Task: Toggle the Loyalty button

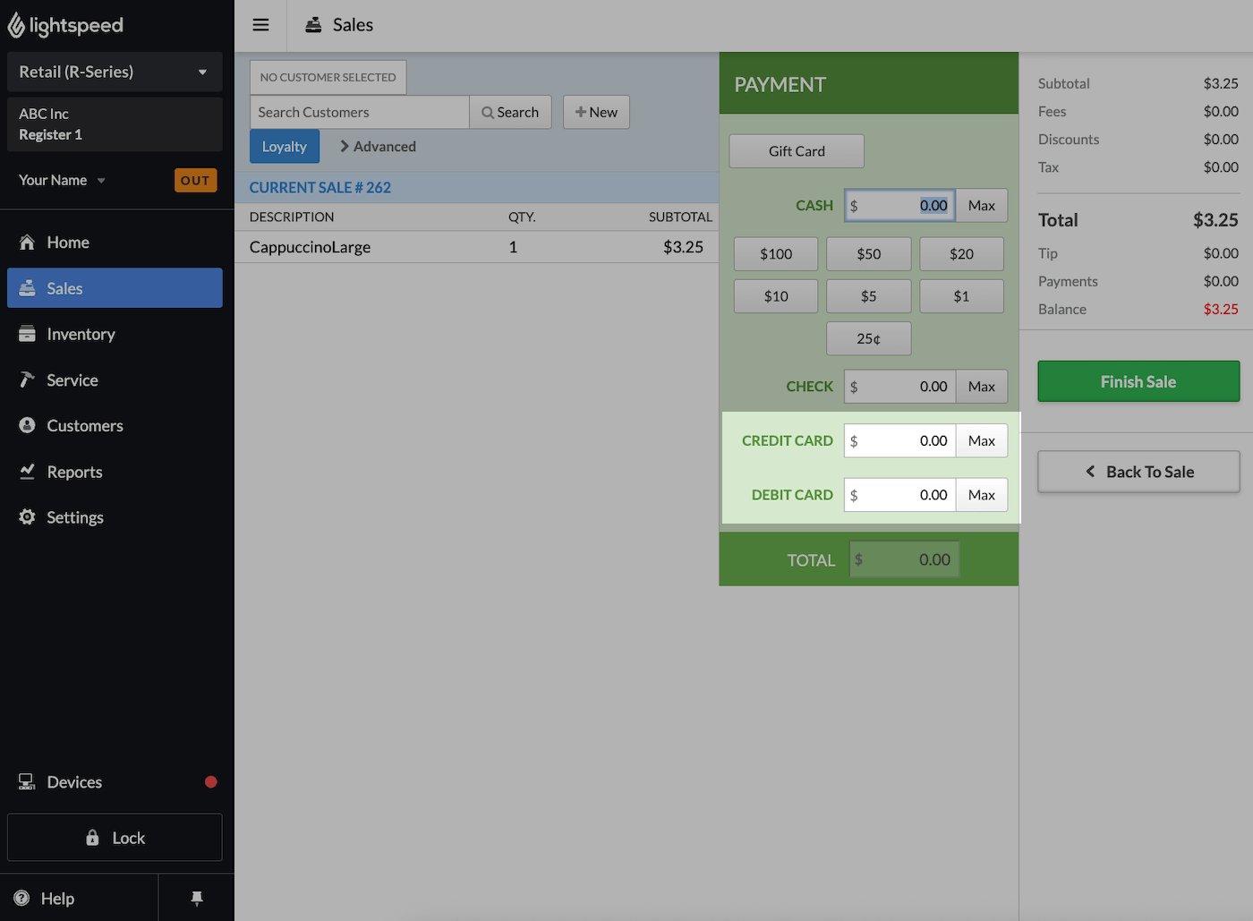Action: coord(285,147)
